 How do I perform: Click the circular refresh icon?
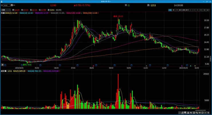coord(202,113)
